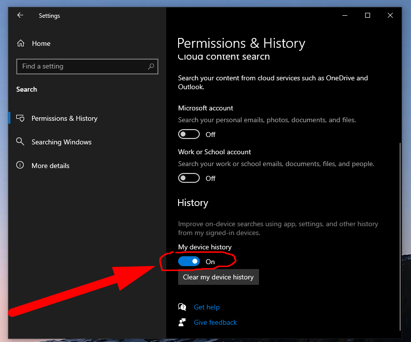Click the Permissions & History sidebar icon
Image resolution: width=411 pixels, height=342 pixels.
[x=20, y=118]
